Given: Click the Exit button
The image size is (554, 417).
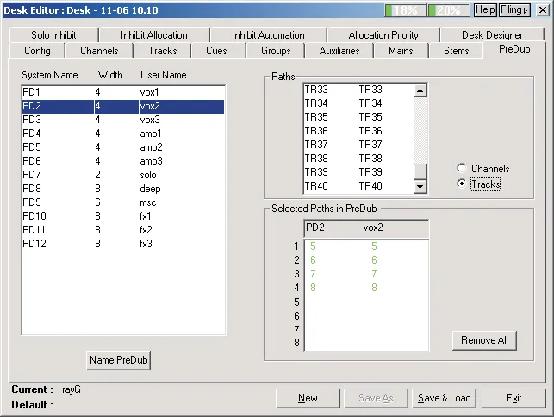Looking at the screenshot, I should (514, 398).
